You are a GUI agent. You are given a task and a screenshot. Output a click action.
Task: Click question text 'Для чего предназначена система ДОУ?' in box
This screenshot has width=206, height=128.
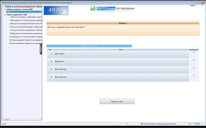[66, 27]
